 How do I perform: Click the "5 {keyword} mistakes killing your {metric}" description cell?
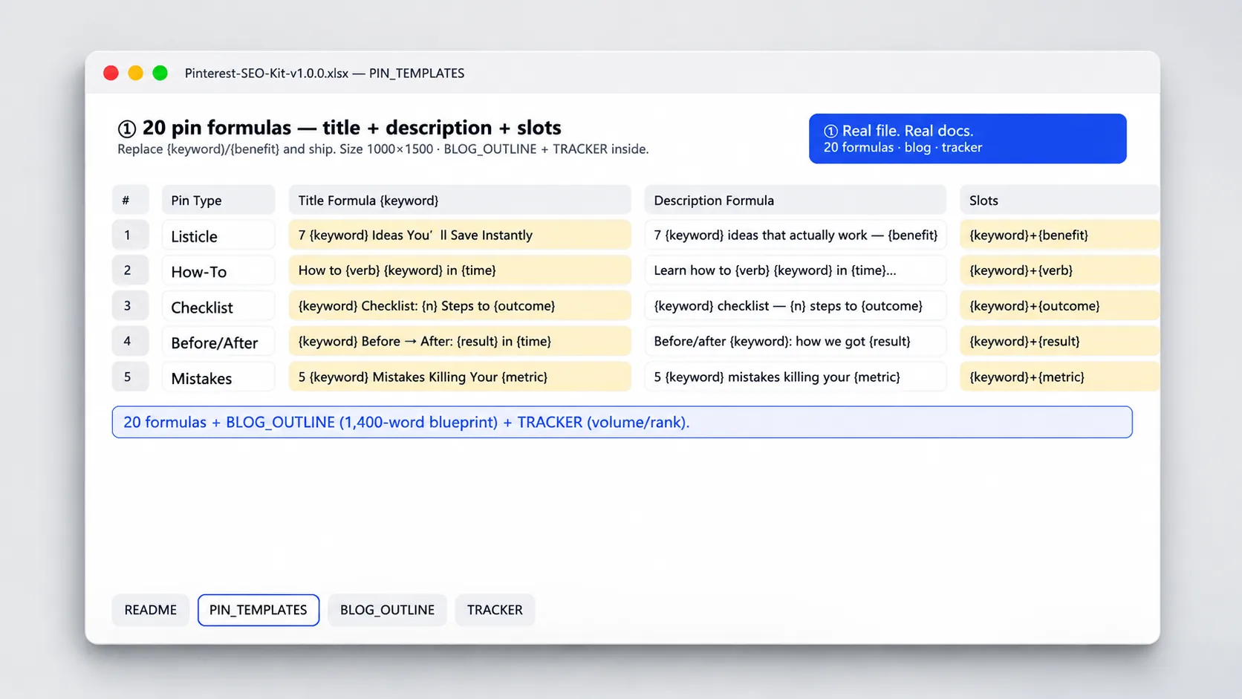(x=796, y=377)
